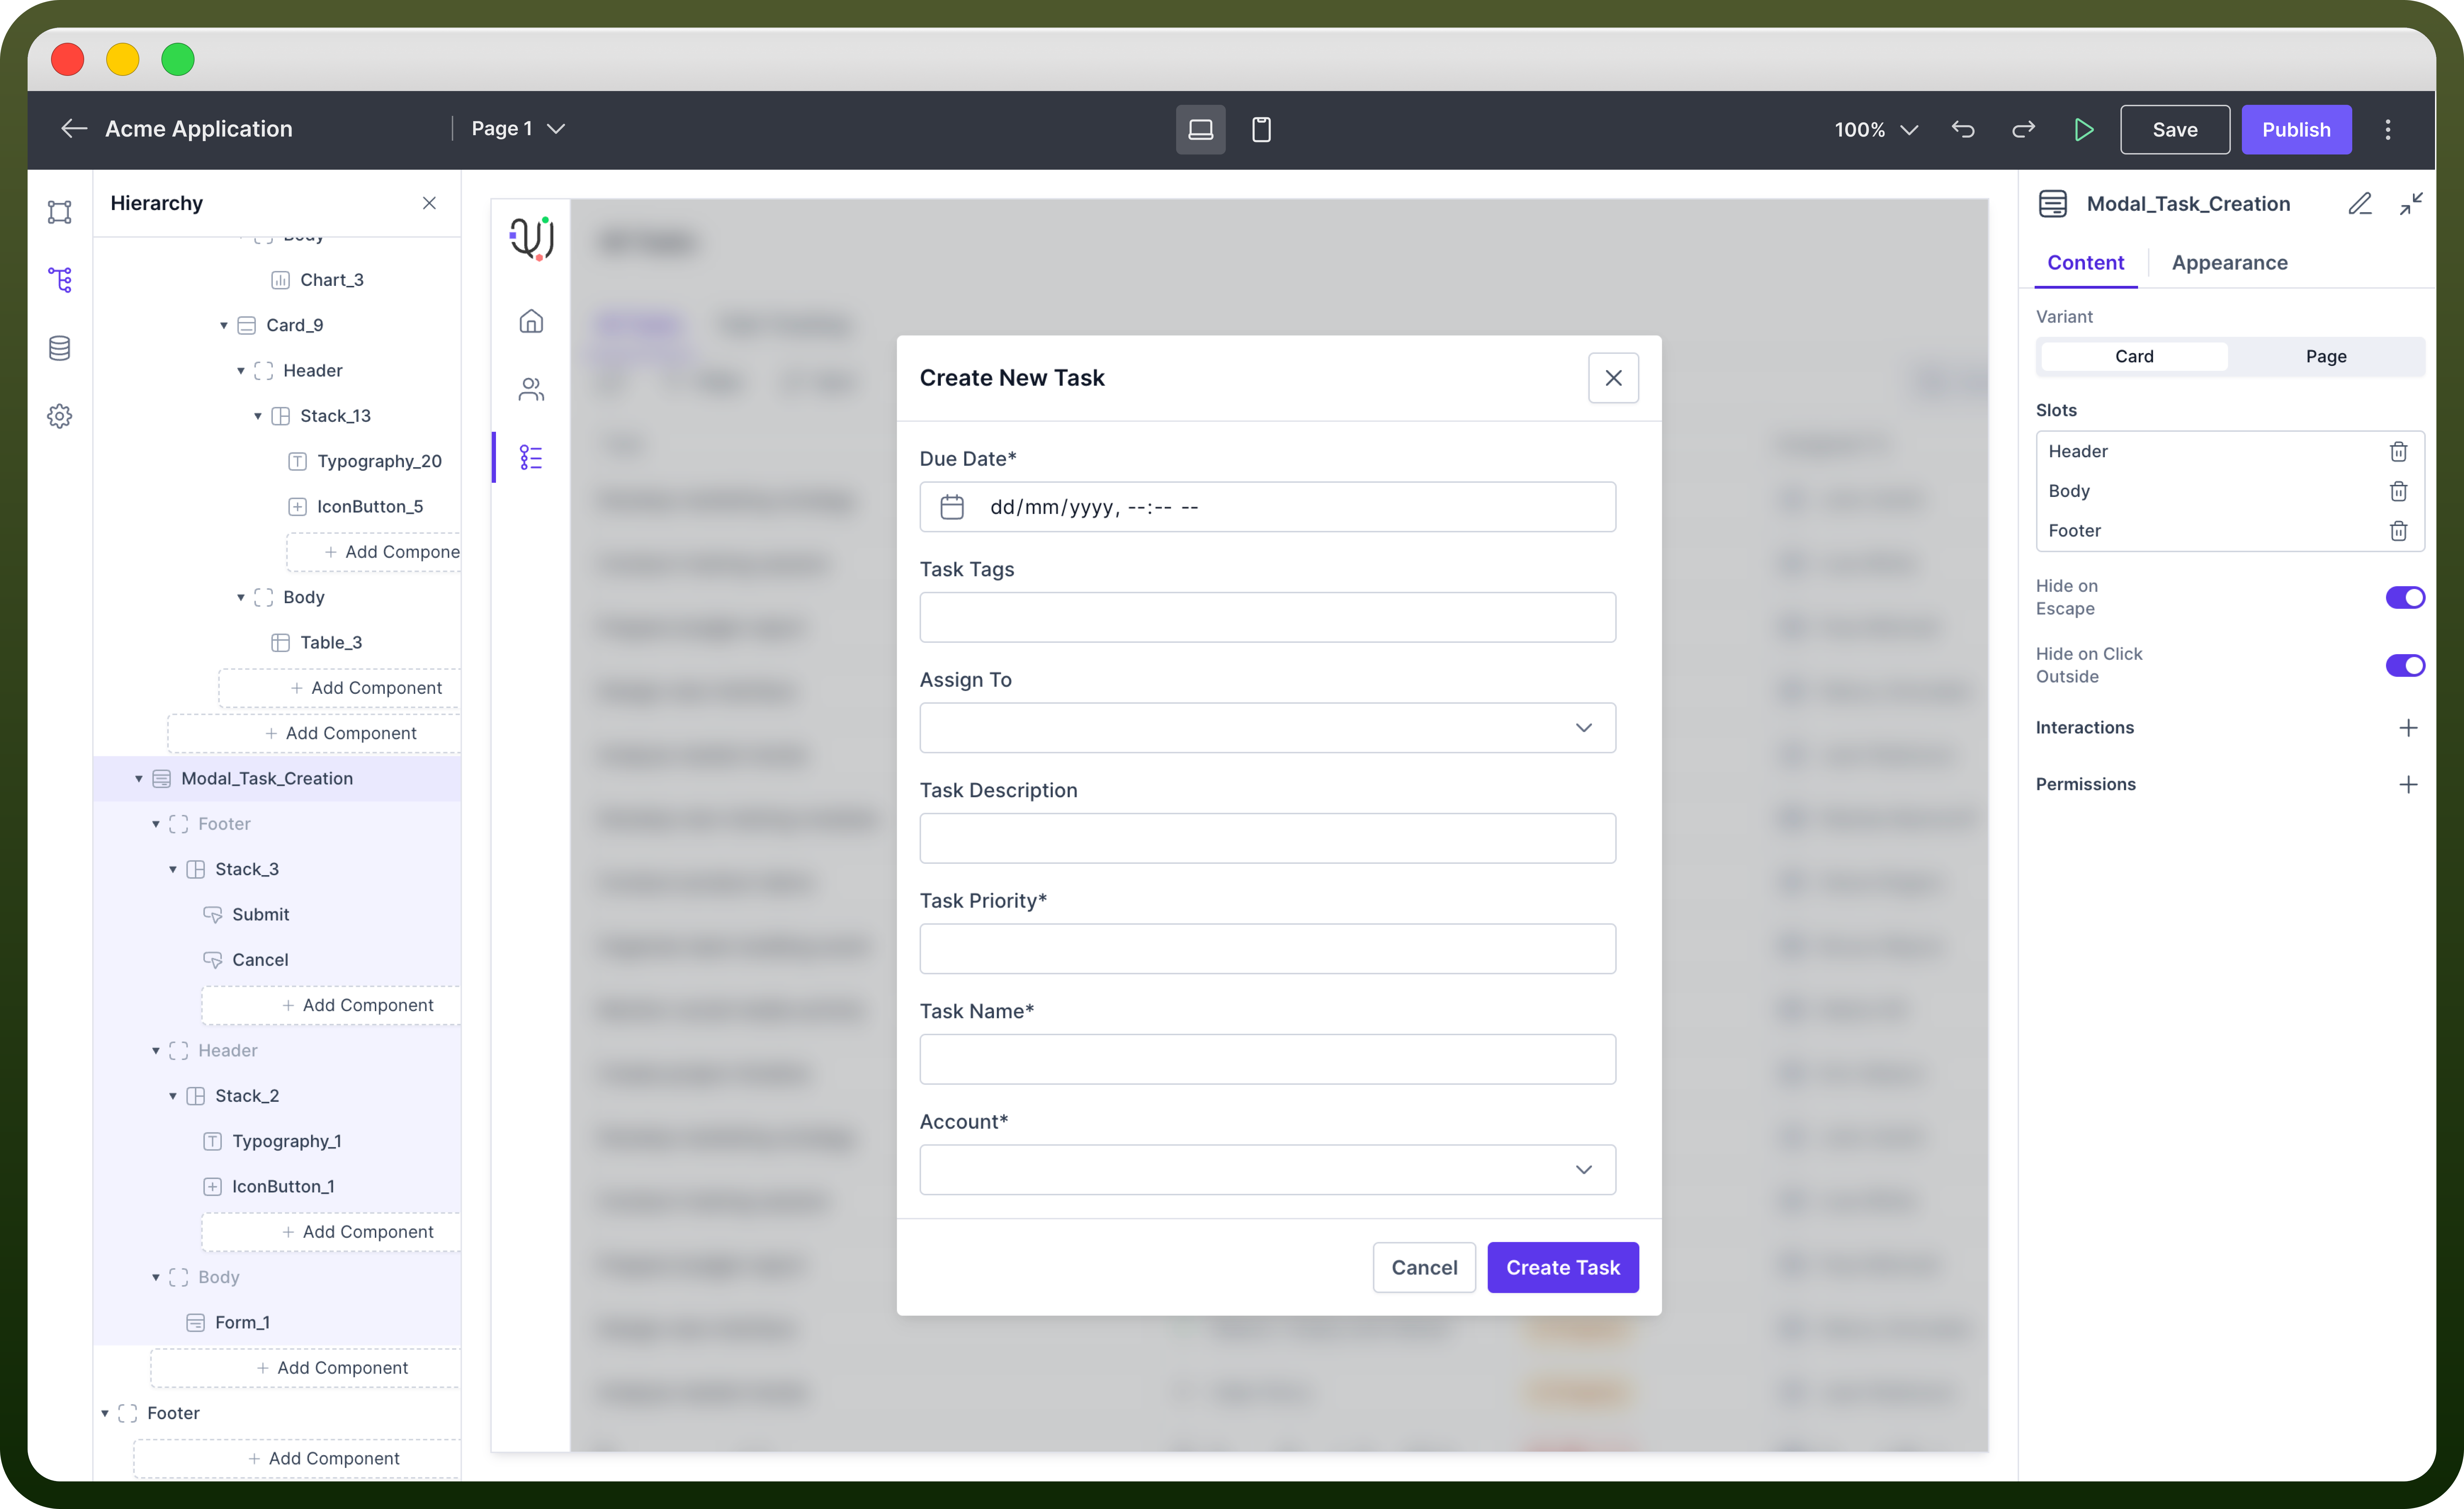The width and height of the screenshot is (2464, 1509).
Task: Close the Hierarchy panel
Action: (x=429, y=203)
